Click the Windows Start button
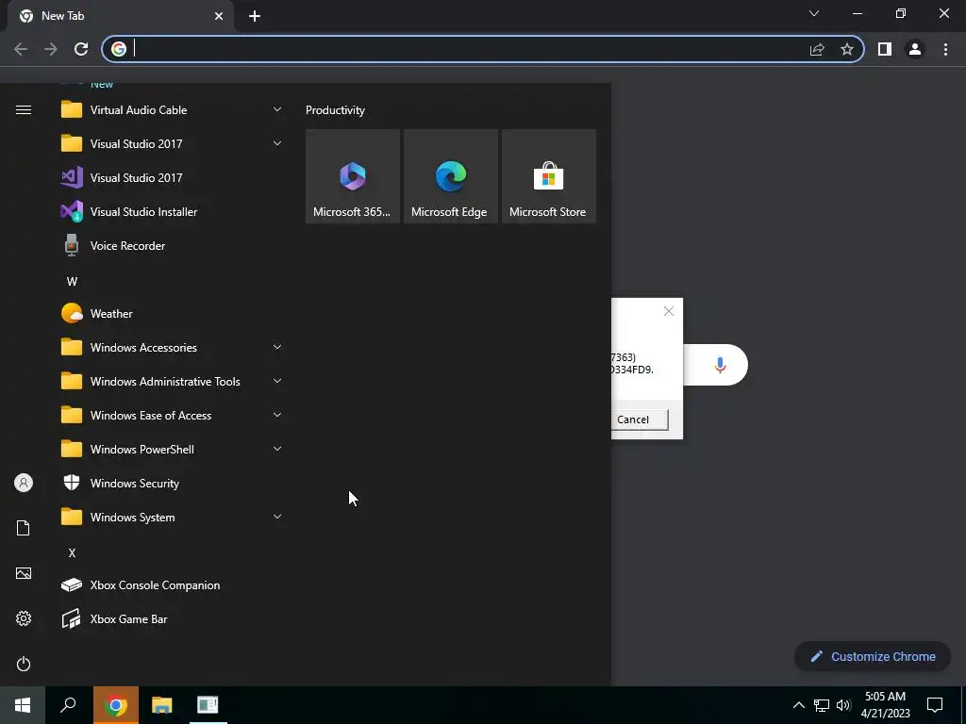 point(23,705)
